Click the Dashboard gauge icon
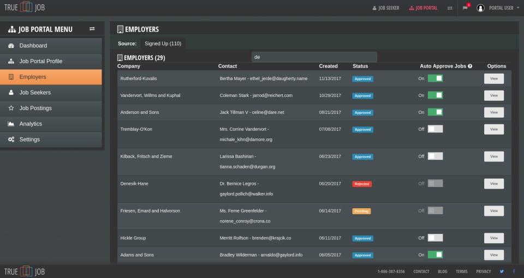 point(11,46)
